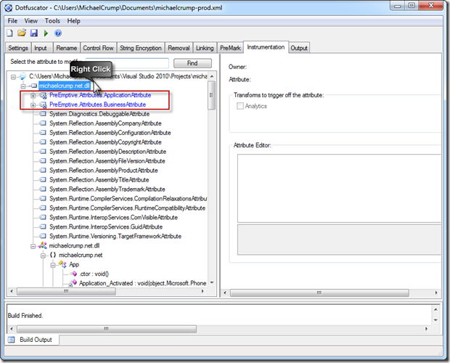
Task: Click the Build Output tab icon
Action: (x=11, y=340)
